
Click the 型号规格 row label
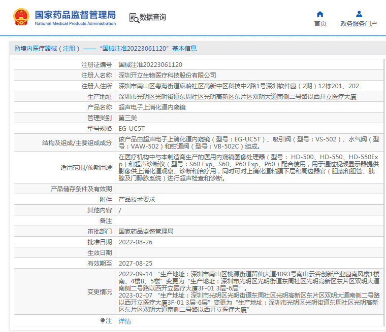(x=100, y=129)
